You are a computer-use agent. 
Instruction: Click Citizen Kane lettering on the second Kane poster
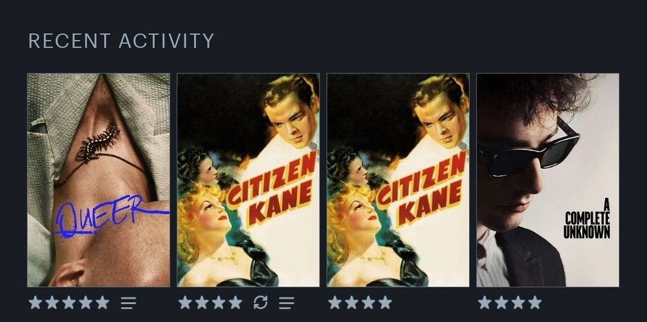tap(421, 189)
